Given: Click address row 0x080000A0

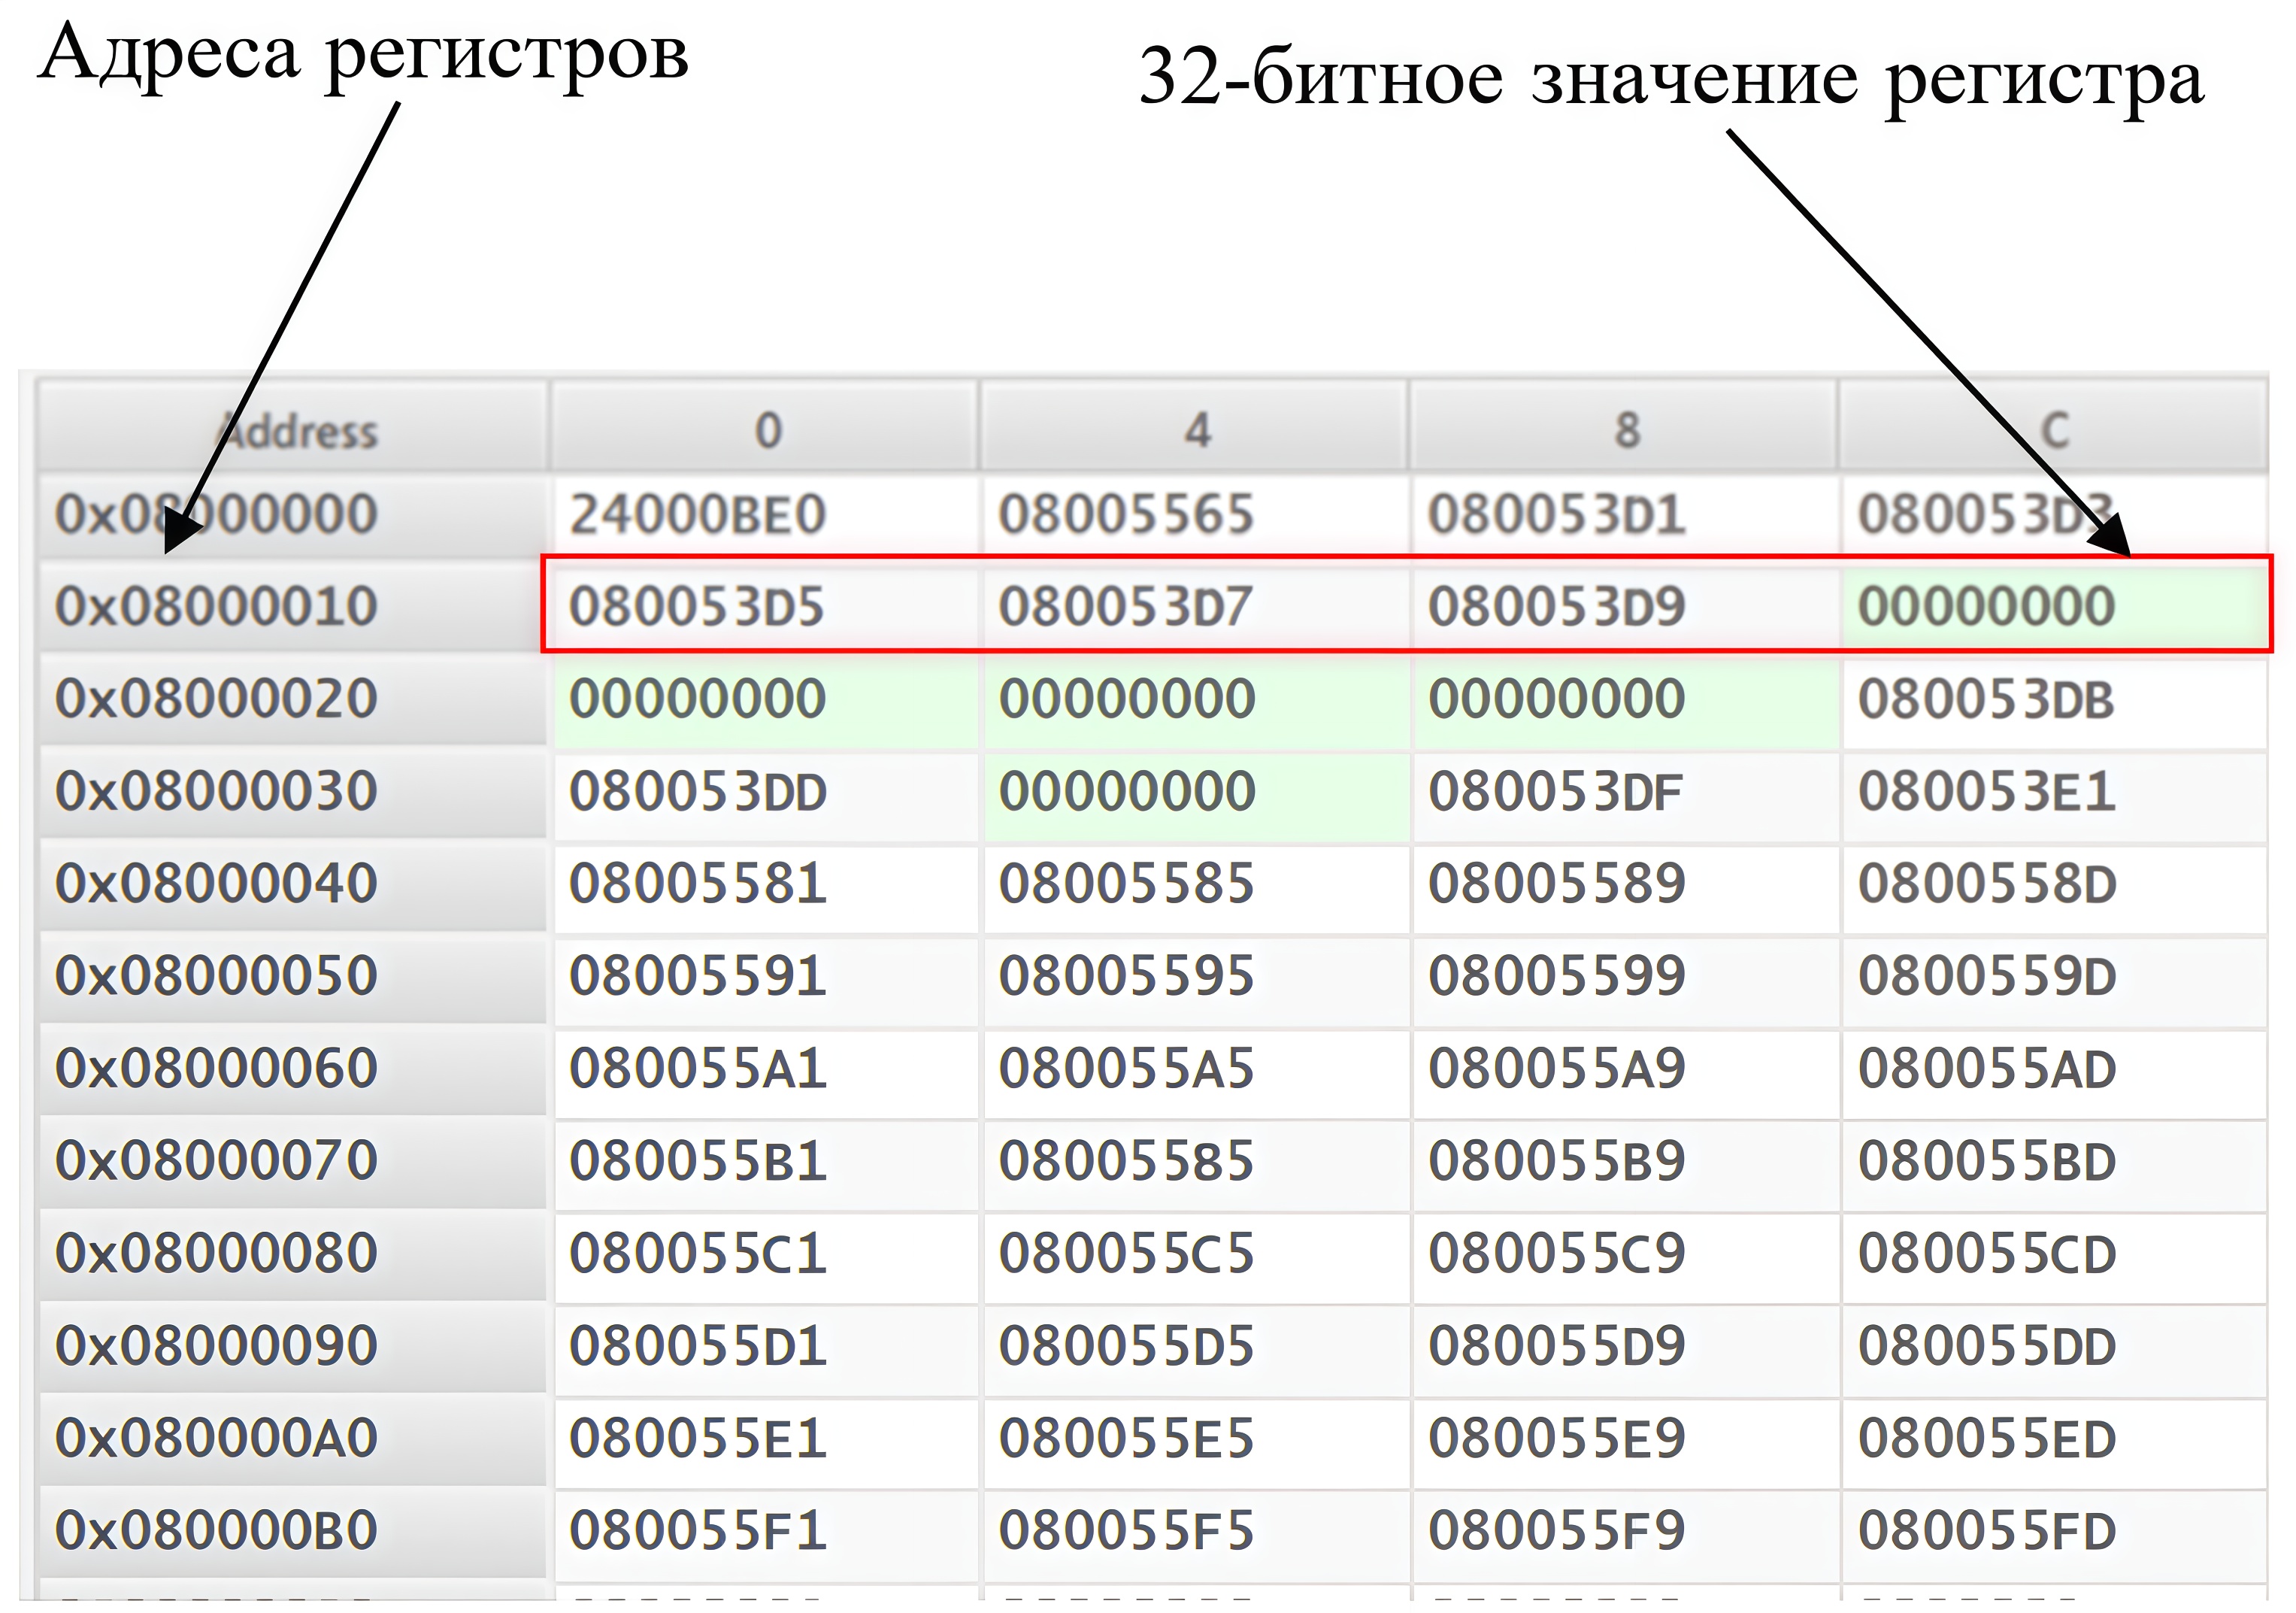Looking at the screenshot, I should (216, 1438).
